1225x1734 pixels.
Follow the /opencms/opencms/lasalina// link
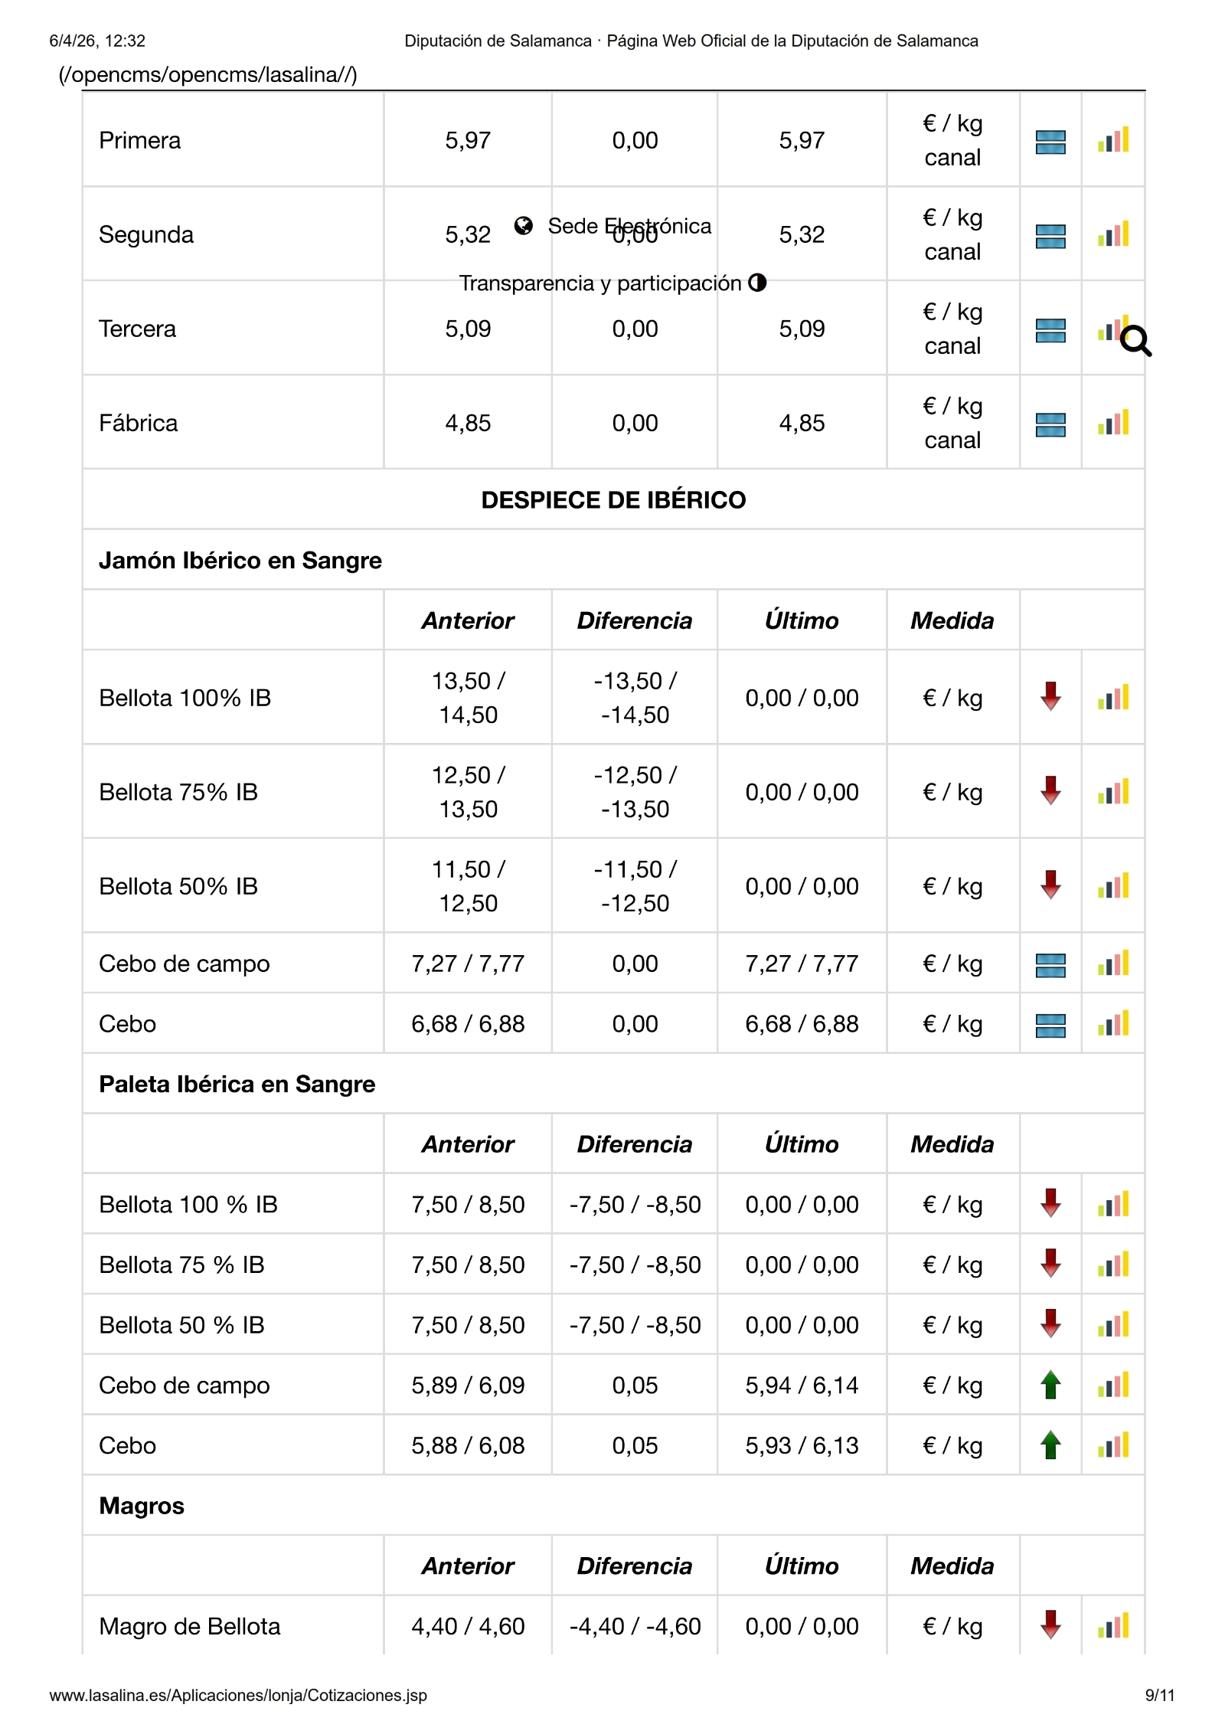coord(208,75)
